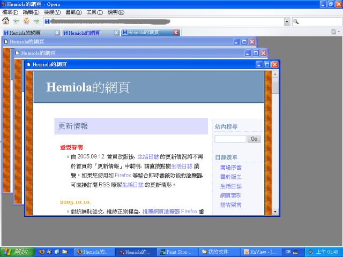Viewport: 343px width, 257px height.
Task: Click the Reload page icon
Action: [x=26, y=21]
